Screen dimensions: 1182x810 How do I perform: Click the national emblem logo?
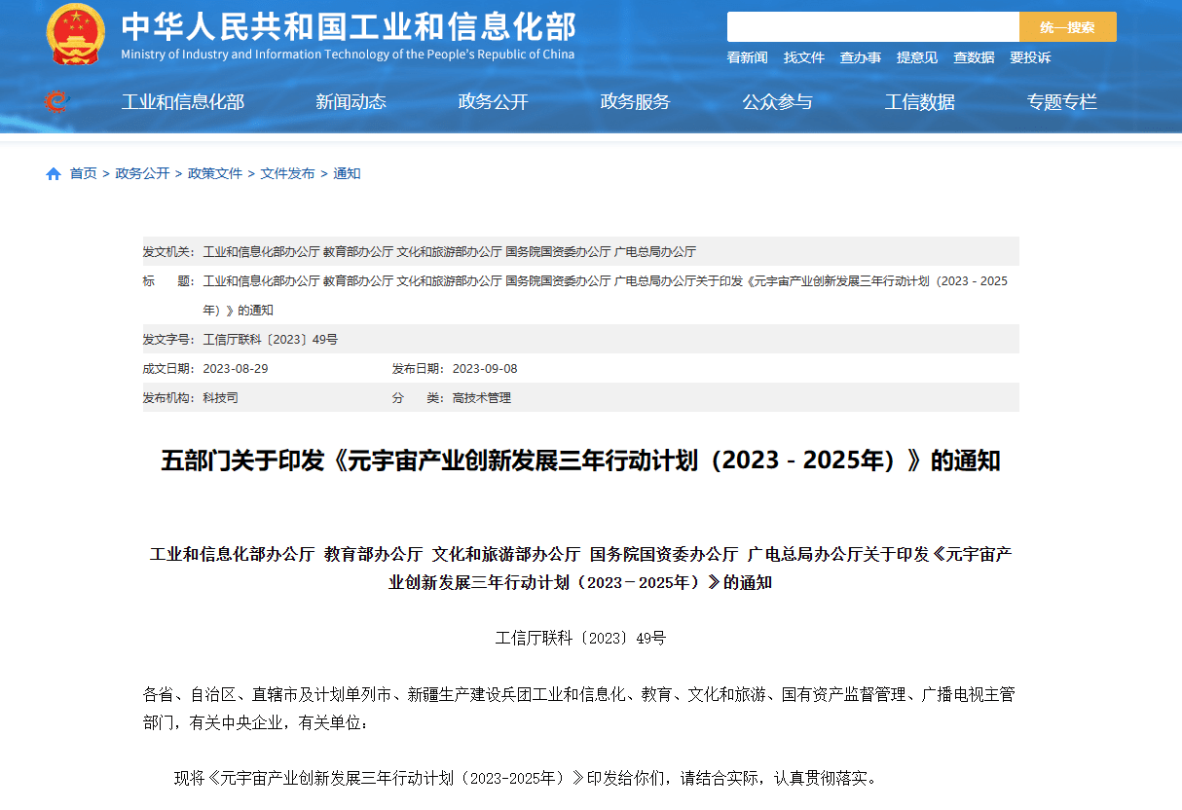[75, 32]
